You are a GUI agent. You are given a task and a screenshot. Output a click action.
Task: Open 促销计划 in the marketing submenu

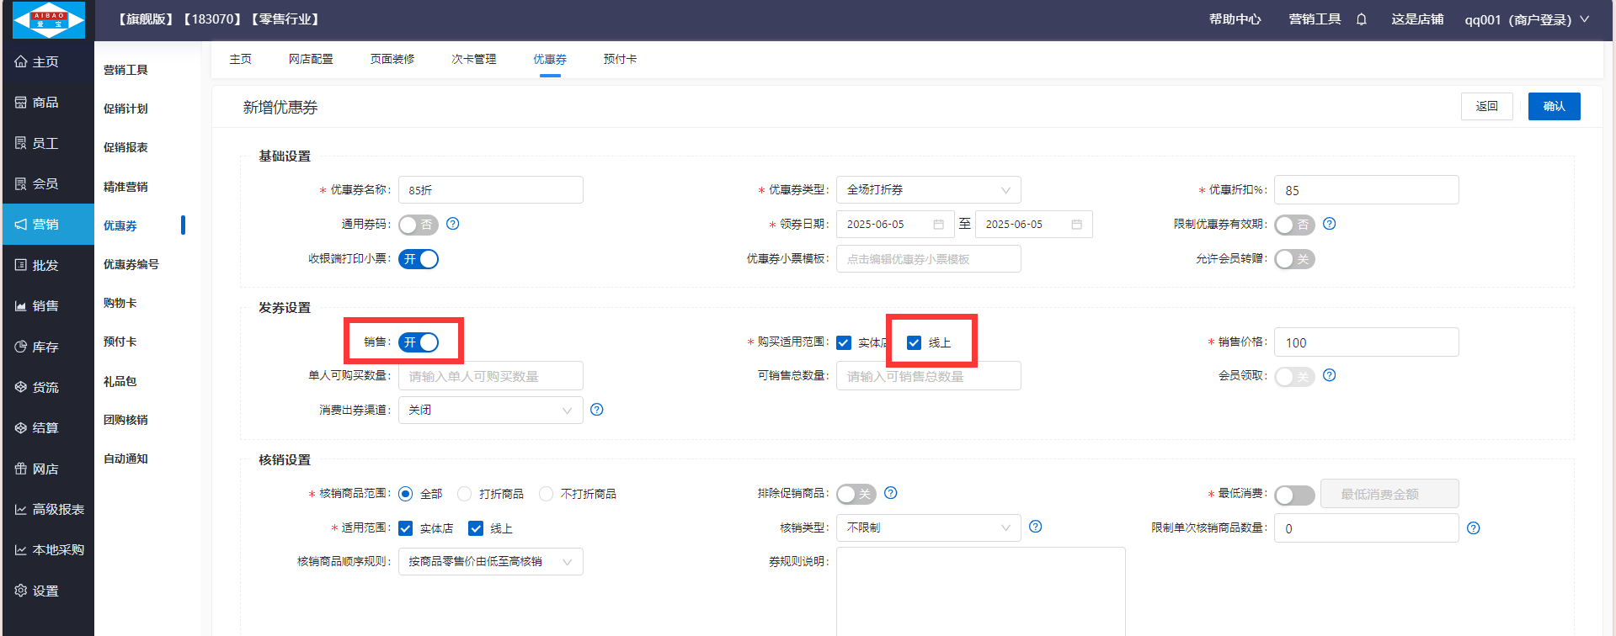[125, 109]
